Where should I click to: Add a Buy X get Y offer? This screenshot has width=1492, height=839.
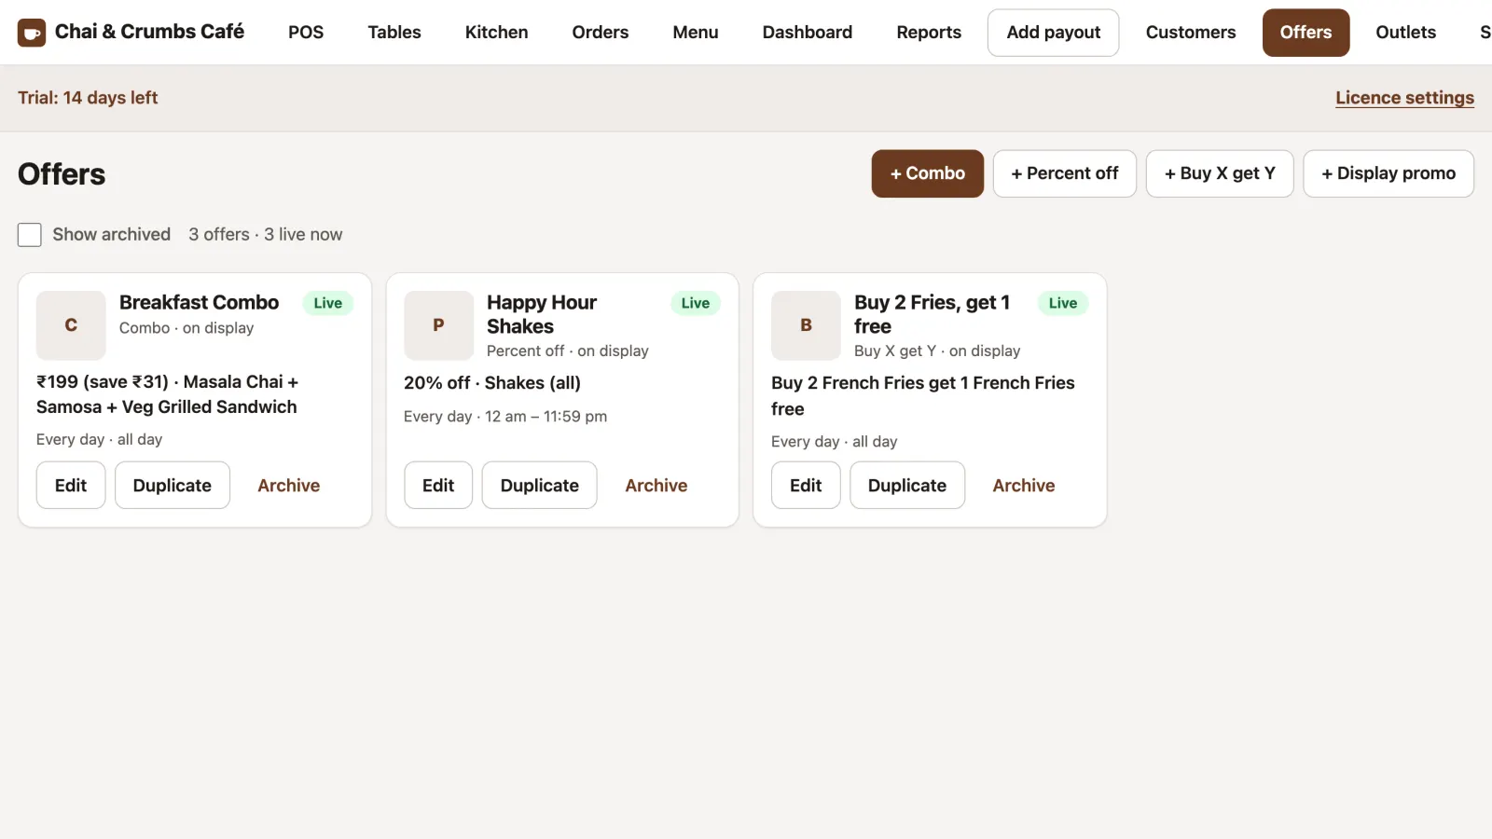[1220, 173]
